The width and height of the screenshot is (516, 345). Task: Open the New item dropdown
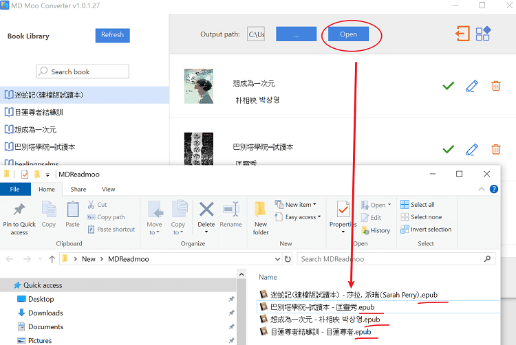(x=296, y=205)
